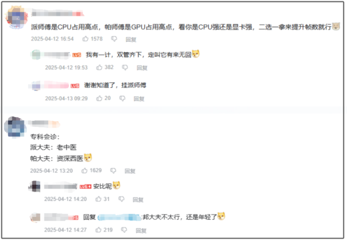The height and width of the screenshot is (242, 347).
Task: Click 回复 under the 219-like reply
Action: click(x=141, y=231)
